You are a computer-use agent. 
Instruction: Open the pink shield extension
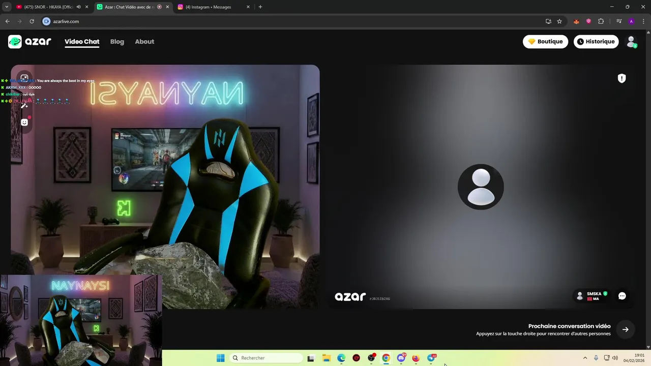tap(588, 21)
